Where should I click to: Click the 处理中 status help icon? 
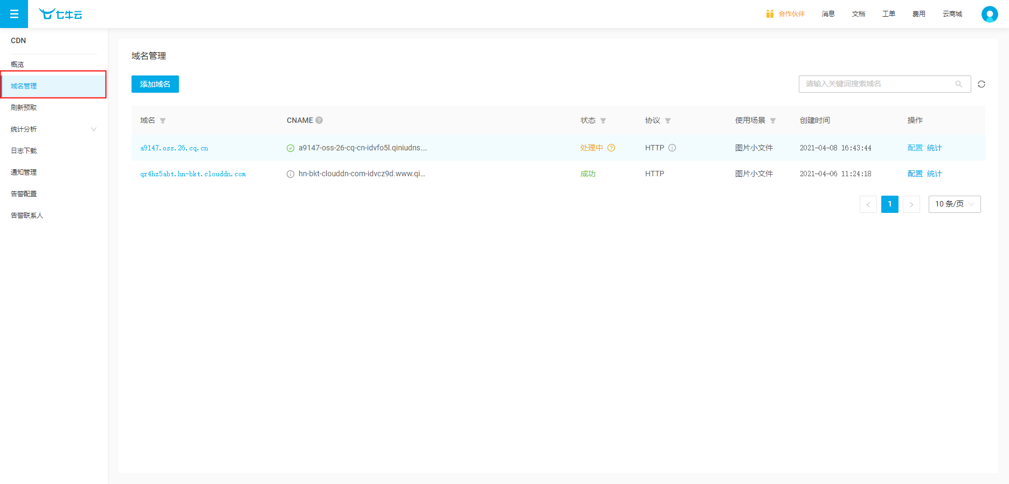tap(611, 148)
